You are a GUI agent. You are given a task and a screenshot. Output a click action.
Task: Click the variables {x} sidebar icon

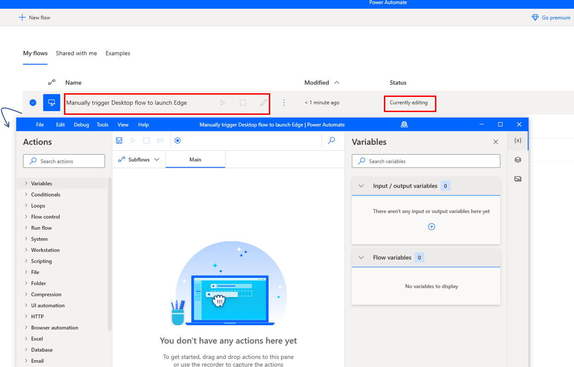point(518,141)
